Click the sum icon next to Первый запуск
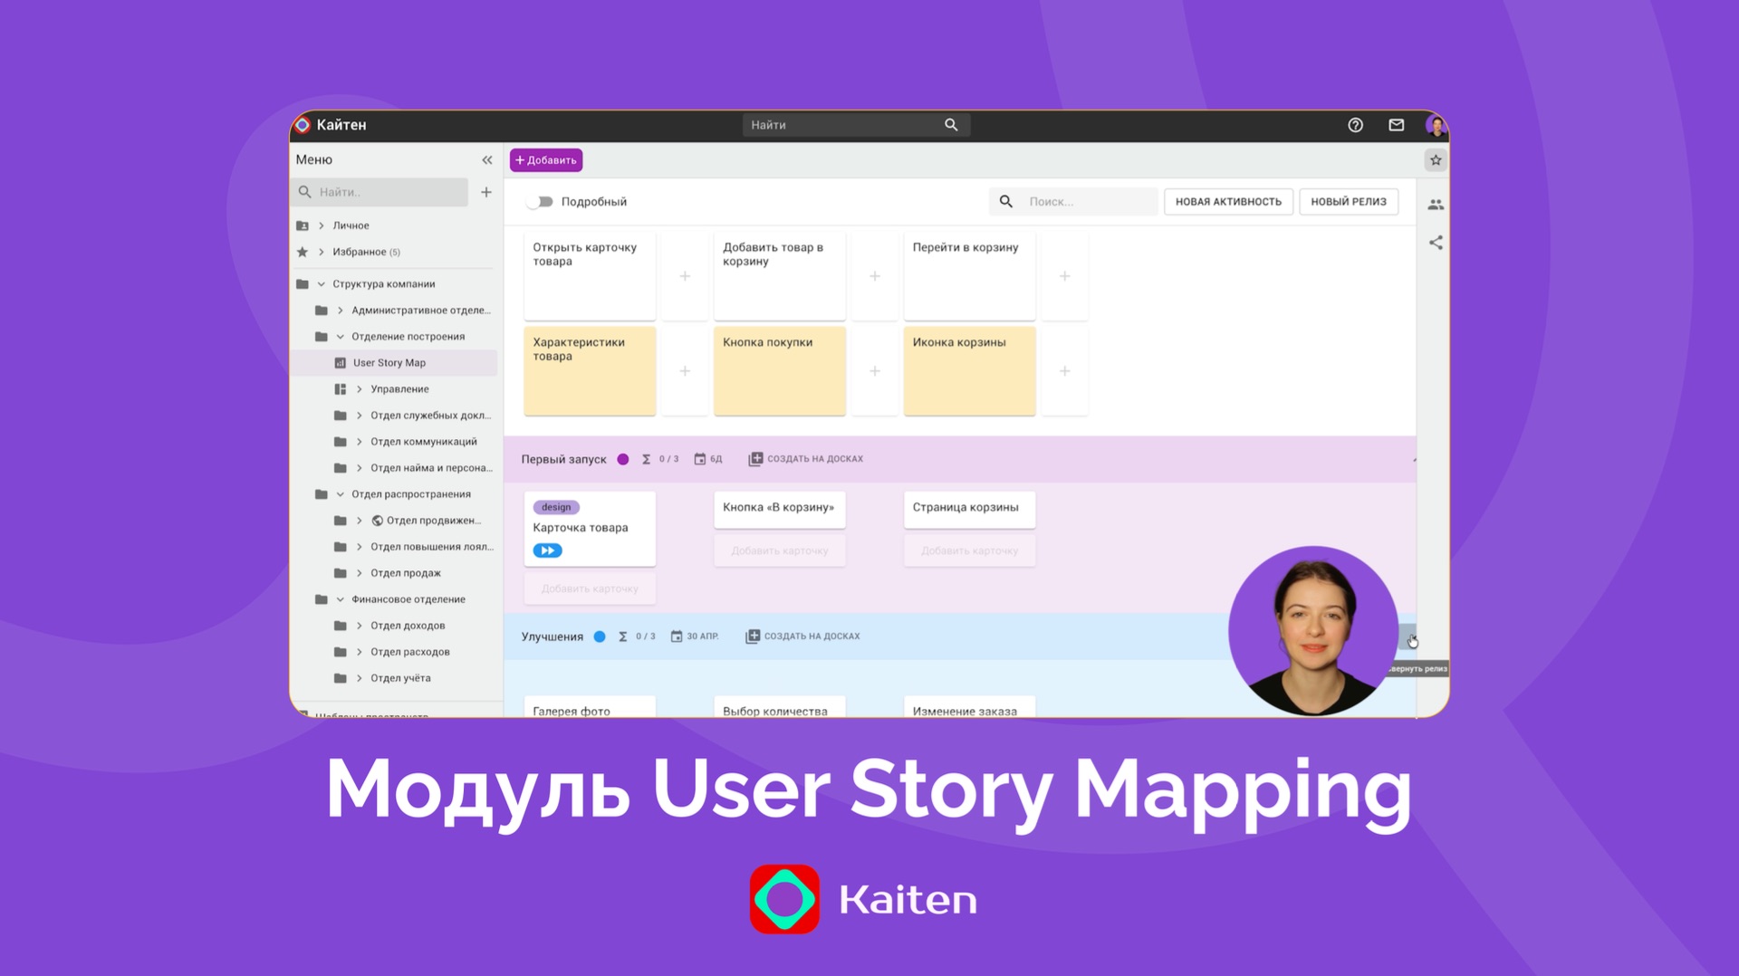 point(645,459)
